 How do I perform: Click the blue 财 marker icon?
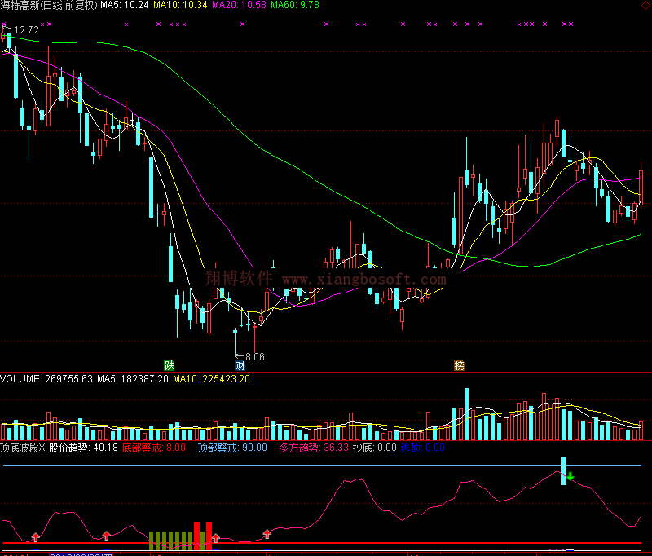[240, 365]
